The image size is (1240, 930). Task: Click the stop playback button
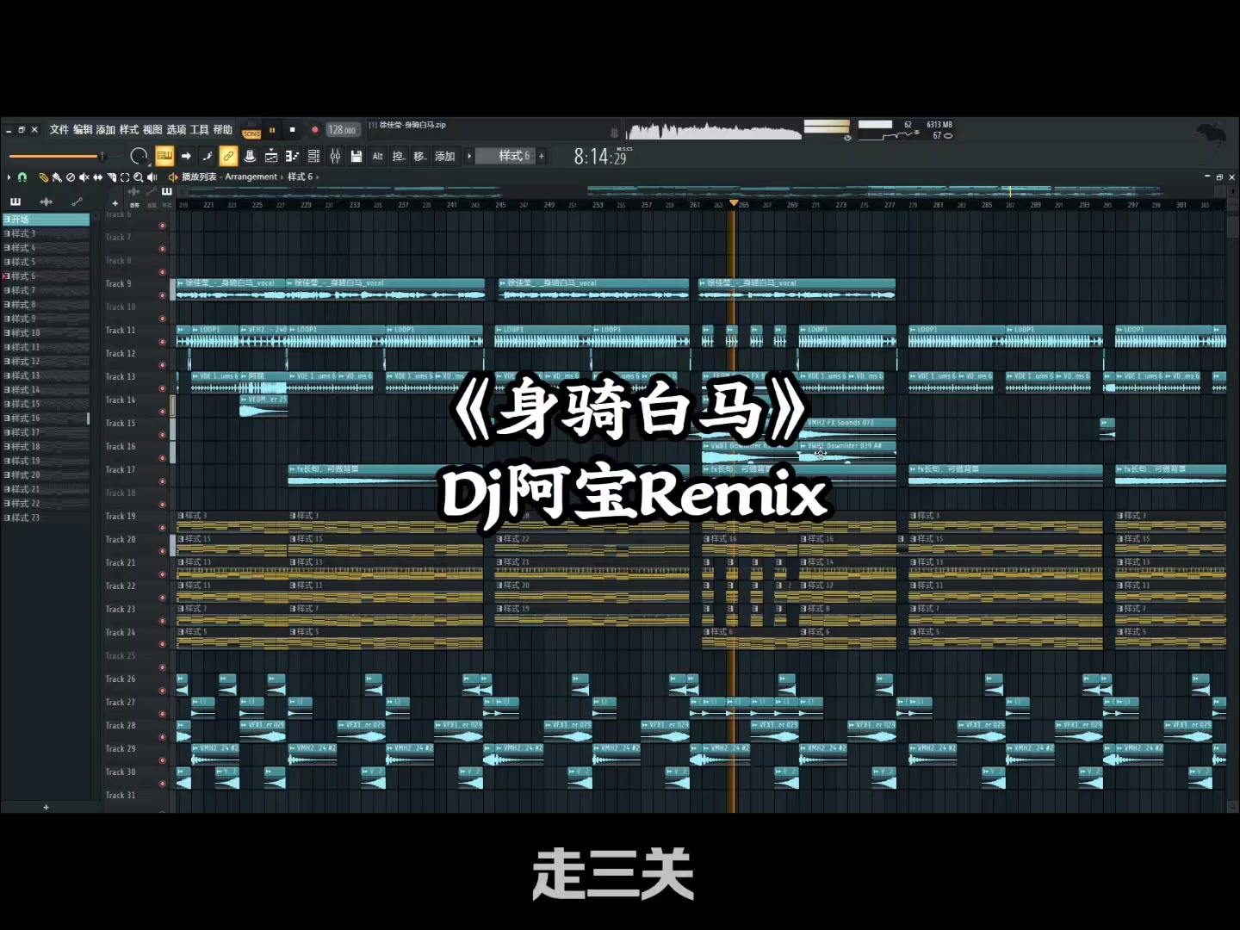coord(292,130)
